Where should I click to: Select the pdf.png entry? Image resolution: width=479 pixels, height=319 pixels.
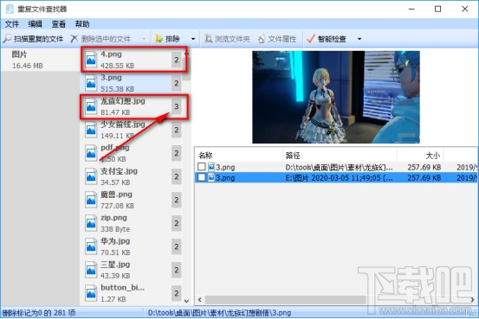tap(132, 153)
